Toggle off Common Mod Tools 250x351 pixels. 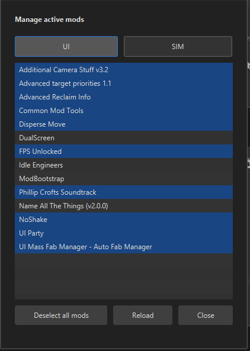click(124, 111)
